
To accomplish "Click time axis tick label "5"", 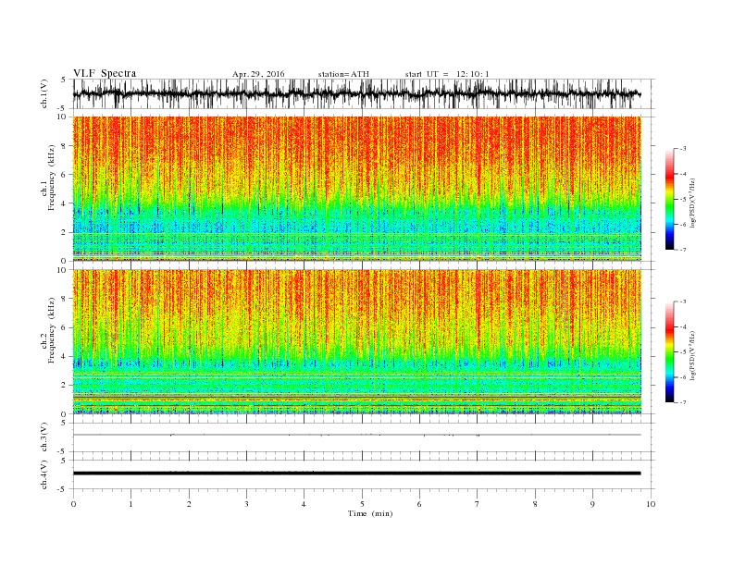I will click(x=362, y=504).
